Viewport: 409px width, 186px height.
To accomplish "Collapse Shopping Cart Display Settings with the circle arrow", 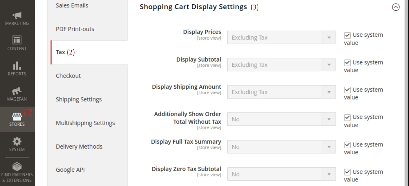I will (396, 7).
